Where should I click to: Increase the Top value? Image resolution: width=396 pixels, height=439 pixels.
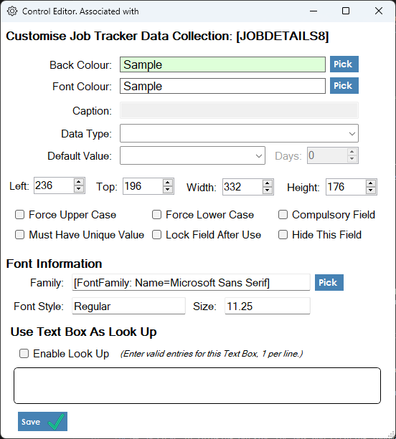pyautogui.click(x=168, y=183)
